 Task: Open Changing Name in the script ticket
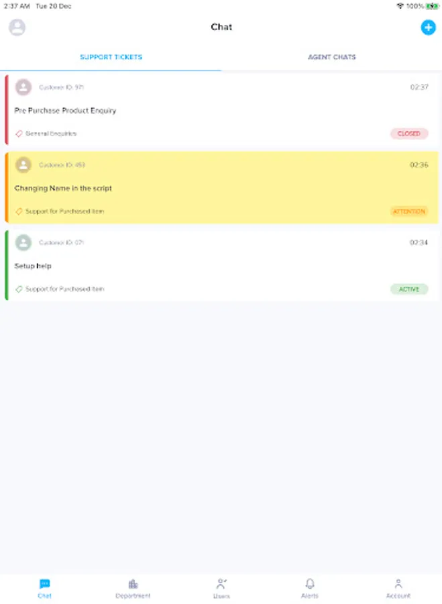coord(221,188)
